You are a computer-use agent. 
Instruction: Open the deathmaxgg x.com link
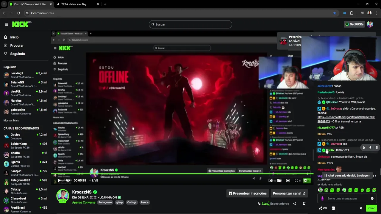pyautogui.click(x=346, y=119)
